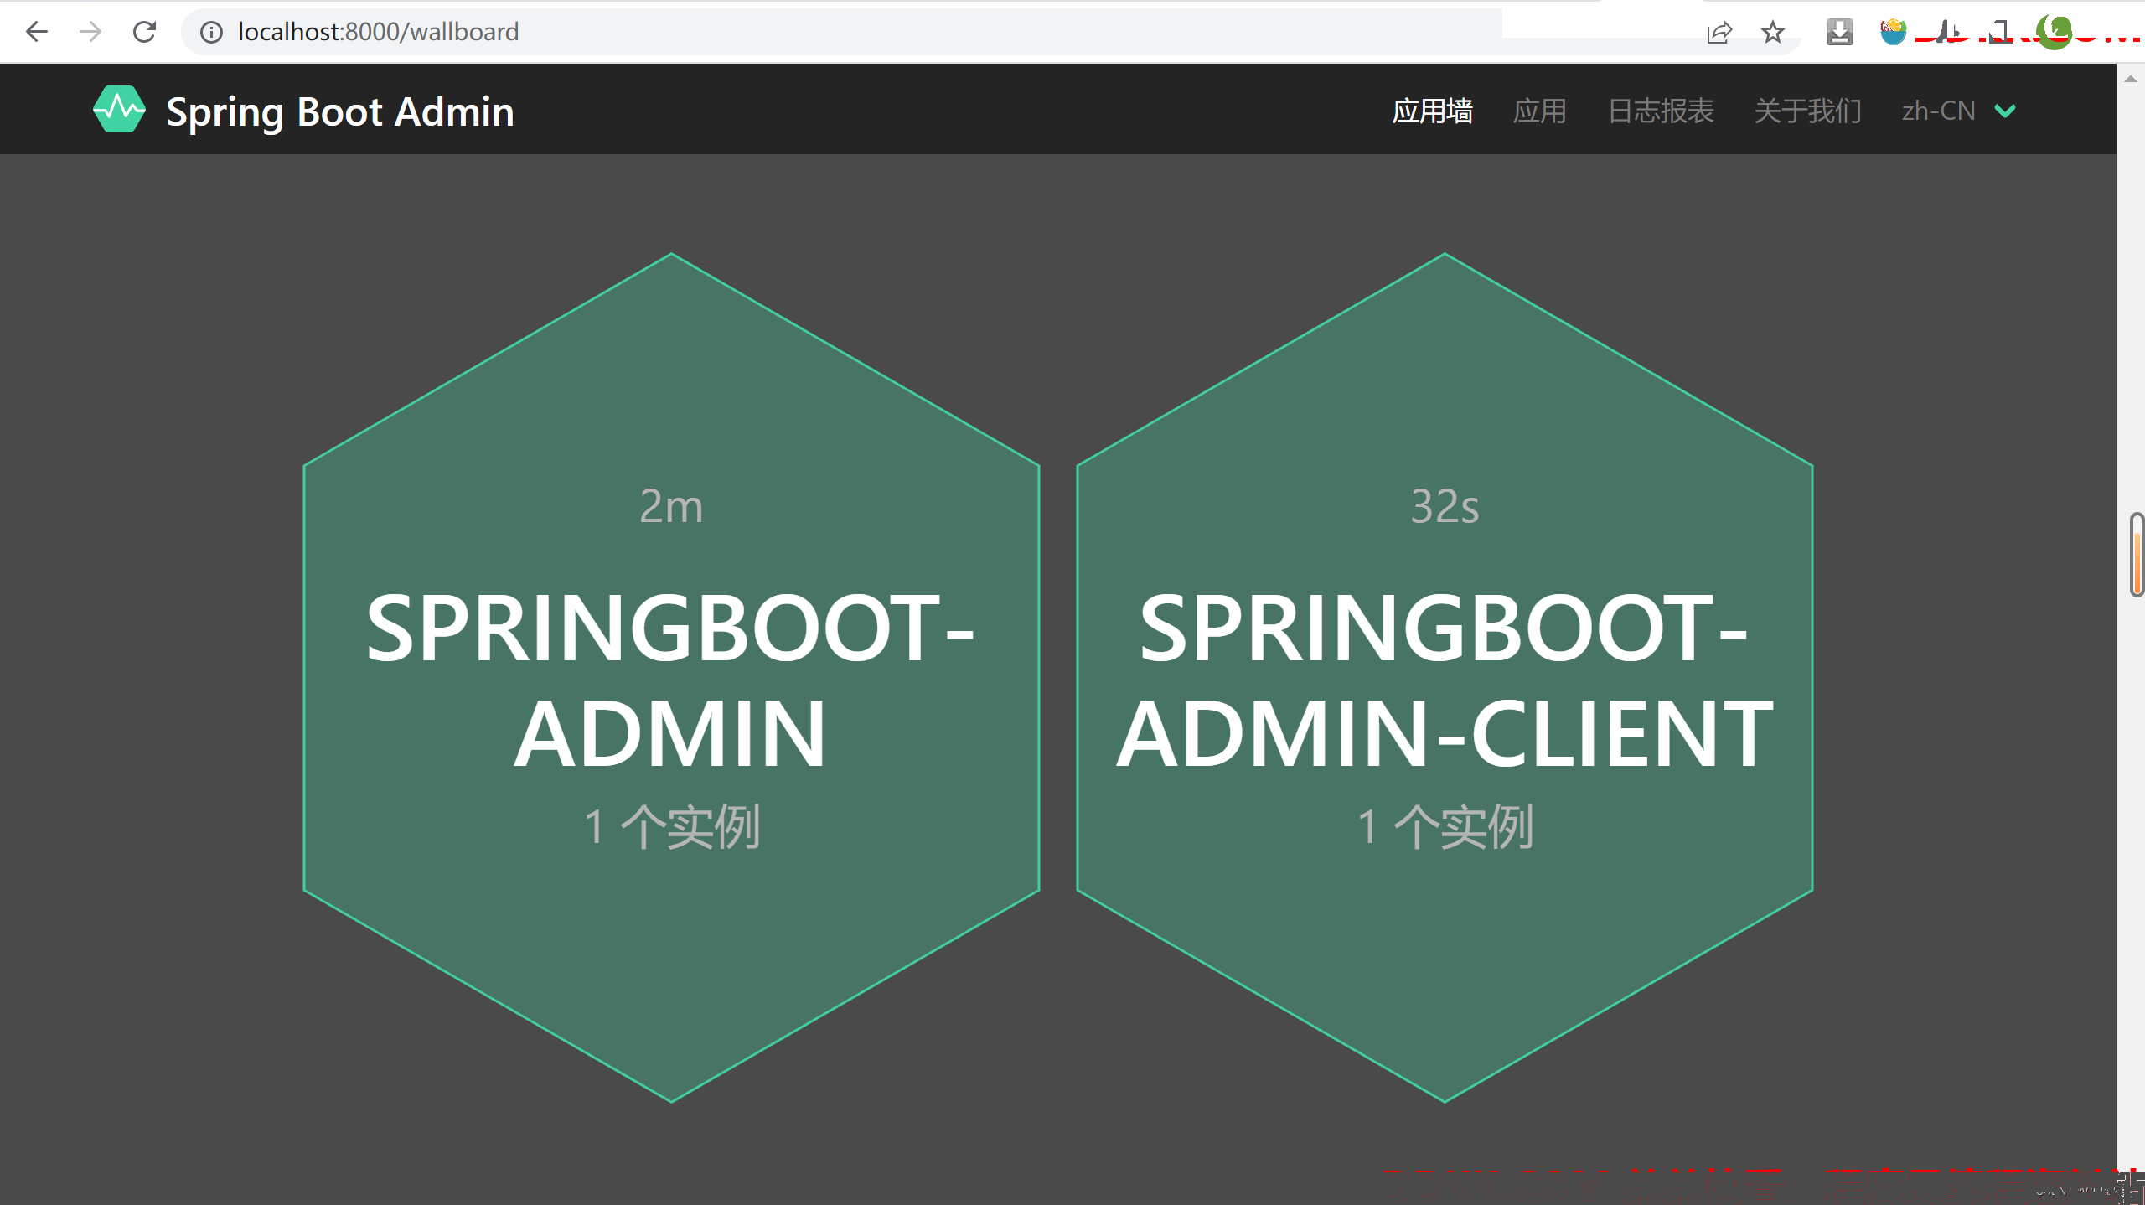
Task: Click the 32s uptime label
Action: [1445, 506]
